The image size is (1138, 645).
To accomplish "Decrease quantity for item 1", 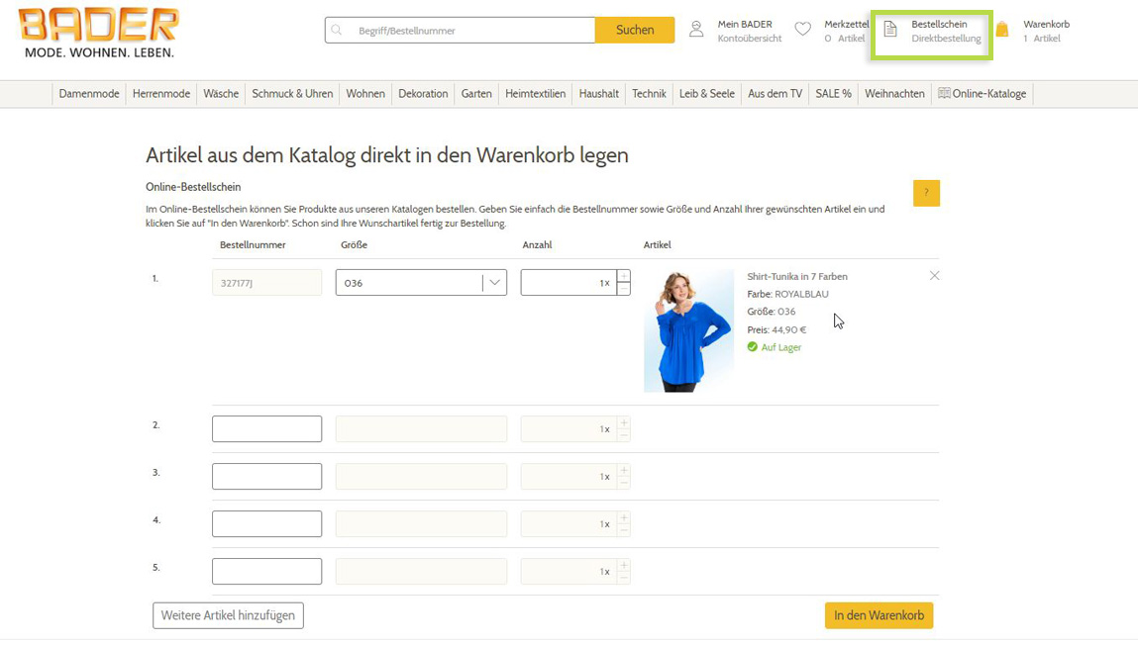I will pos(623,289).
